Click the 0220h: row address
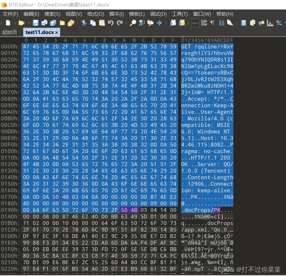Viewport: 286px width, 276px height. [10, 269]
